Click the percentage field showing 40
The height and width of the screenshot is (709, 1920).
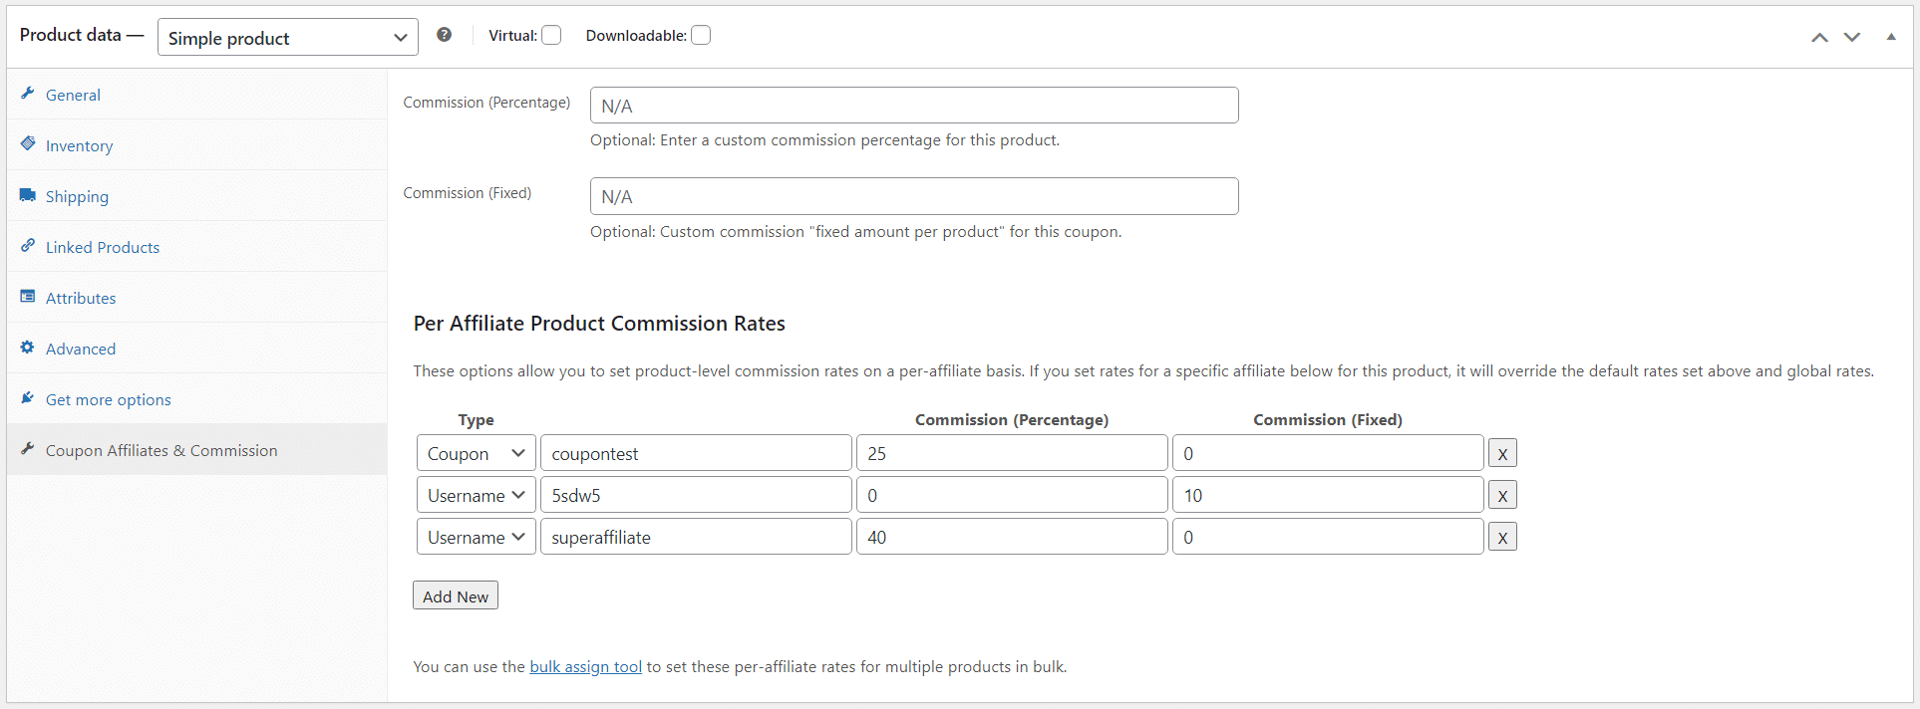tap(1012, 537)
